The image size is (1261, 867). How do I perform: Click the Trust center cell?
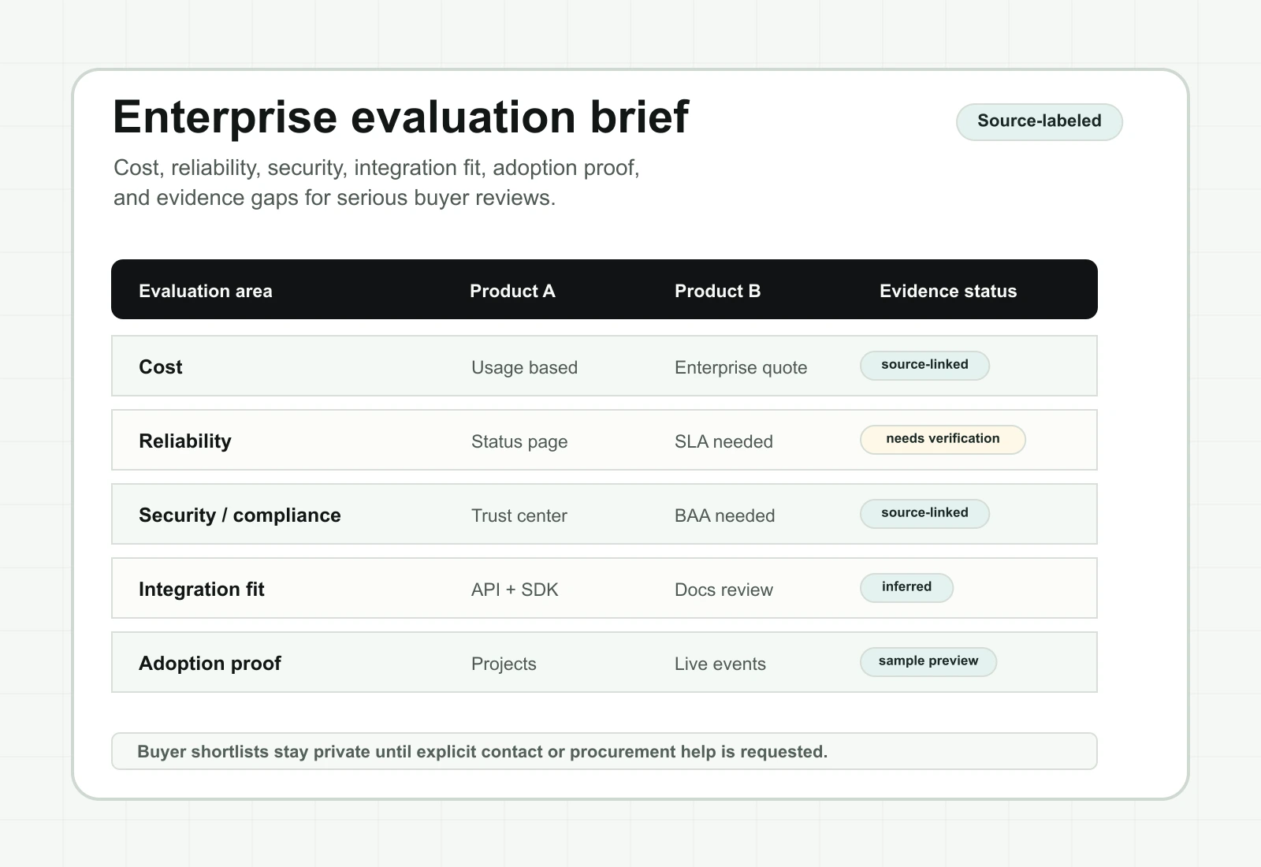[x=519, y=515]
